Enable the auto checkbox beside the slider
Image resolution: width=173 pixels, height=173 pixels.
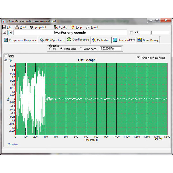coord(131,32)
